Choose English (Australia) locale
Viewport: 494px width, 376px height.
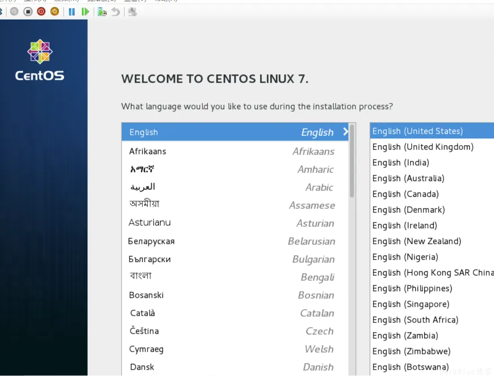click(408, 178)
